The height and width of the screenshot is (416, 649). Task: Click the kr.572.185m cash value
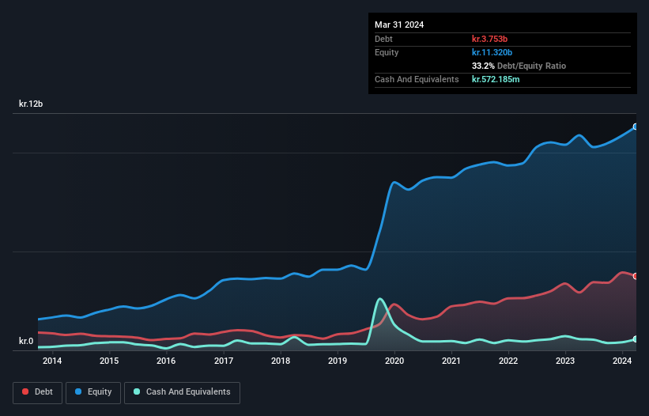click(x=496, y=79)
